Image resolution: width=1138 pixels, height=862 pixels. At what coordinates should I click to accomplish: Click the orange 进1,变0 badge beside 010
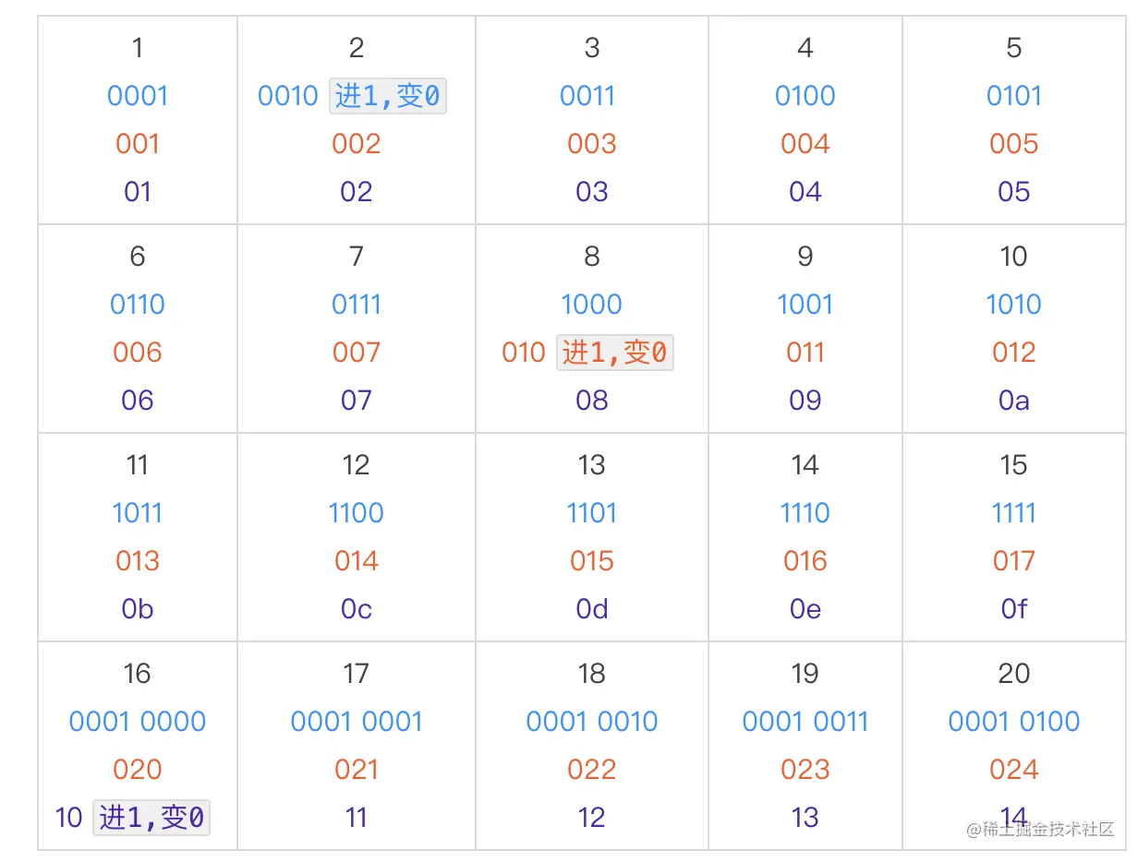click(615, 353)
